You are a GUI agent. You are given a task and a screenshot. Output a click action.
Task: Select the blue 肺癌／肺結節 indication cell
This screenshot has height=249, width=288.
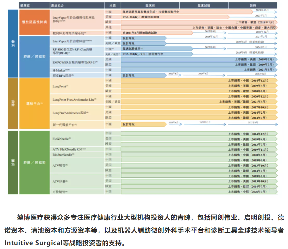point(34,57)
